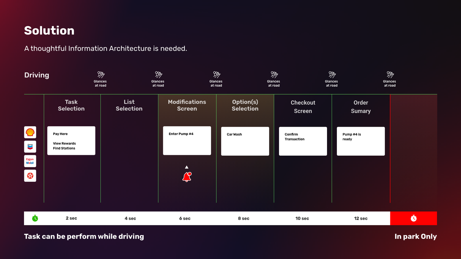Click the red notification bell icon

click(x=187, y=177)
